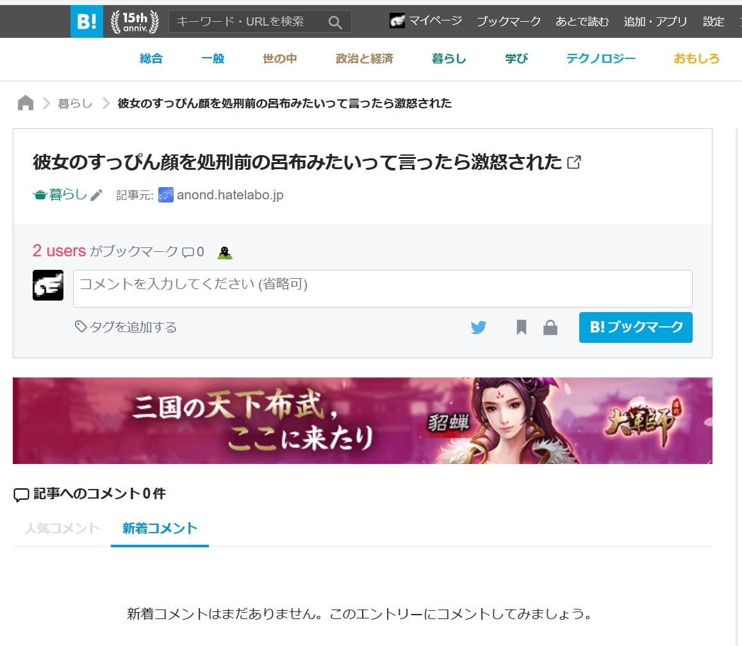Image resolution: width=742 pixels, height=646 pixels.
Task: Click the external link icon beside the title
Action: [x=574, y=162]
